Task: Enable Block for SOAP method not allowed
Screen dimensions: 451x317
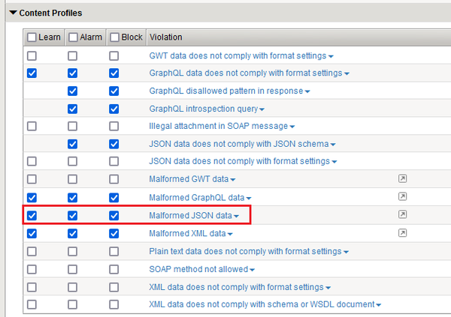Action: [x=114, y=269]
